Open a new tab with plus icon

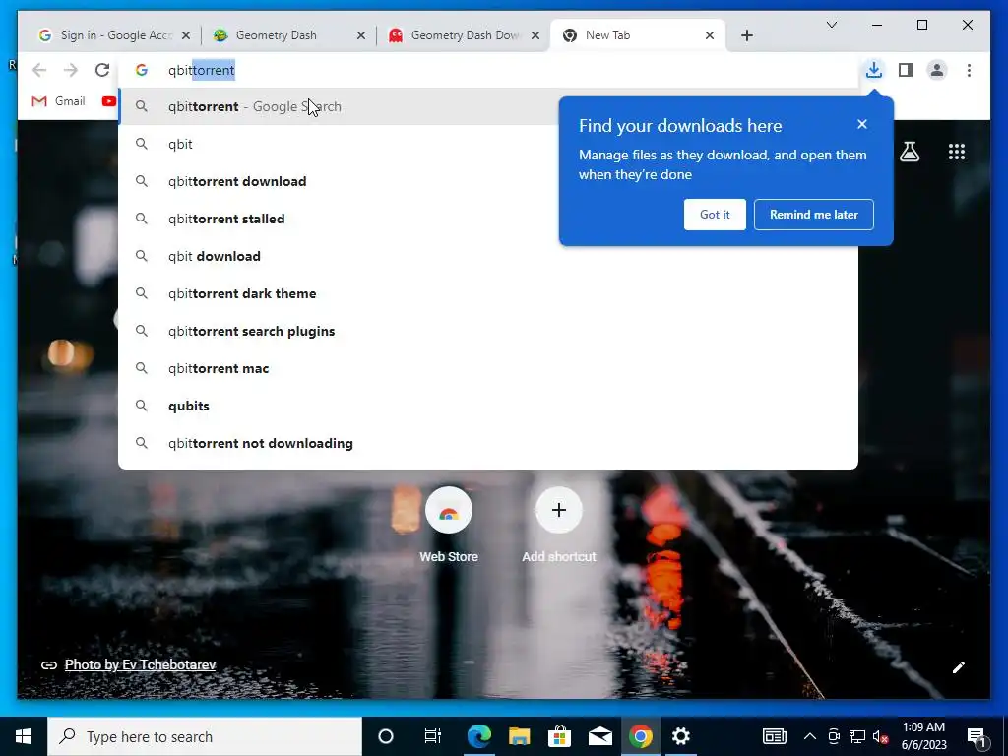pyautogui.click(x=746, y=35)
